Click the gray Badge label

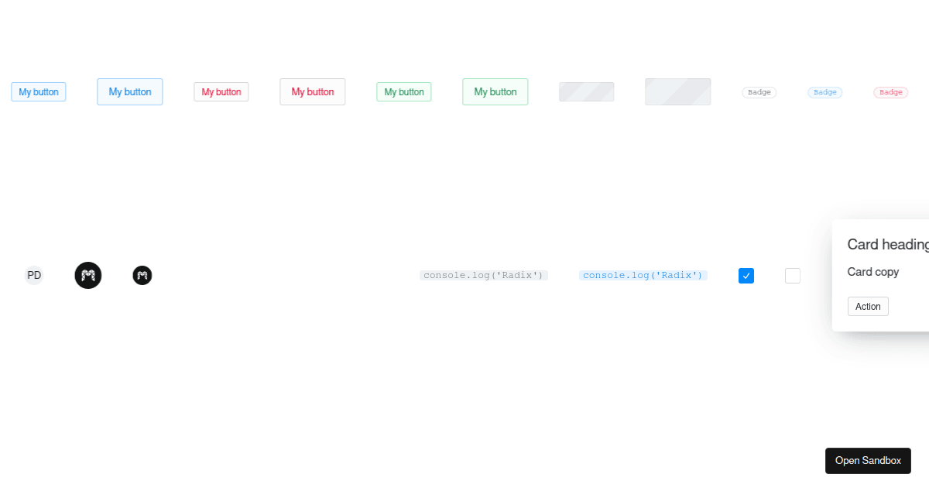pos(759,91)
